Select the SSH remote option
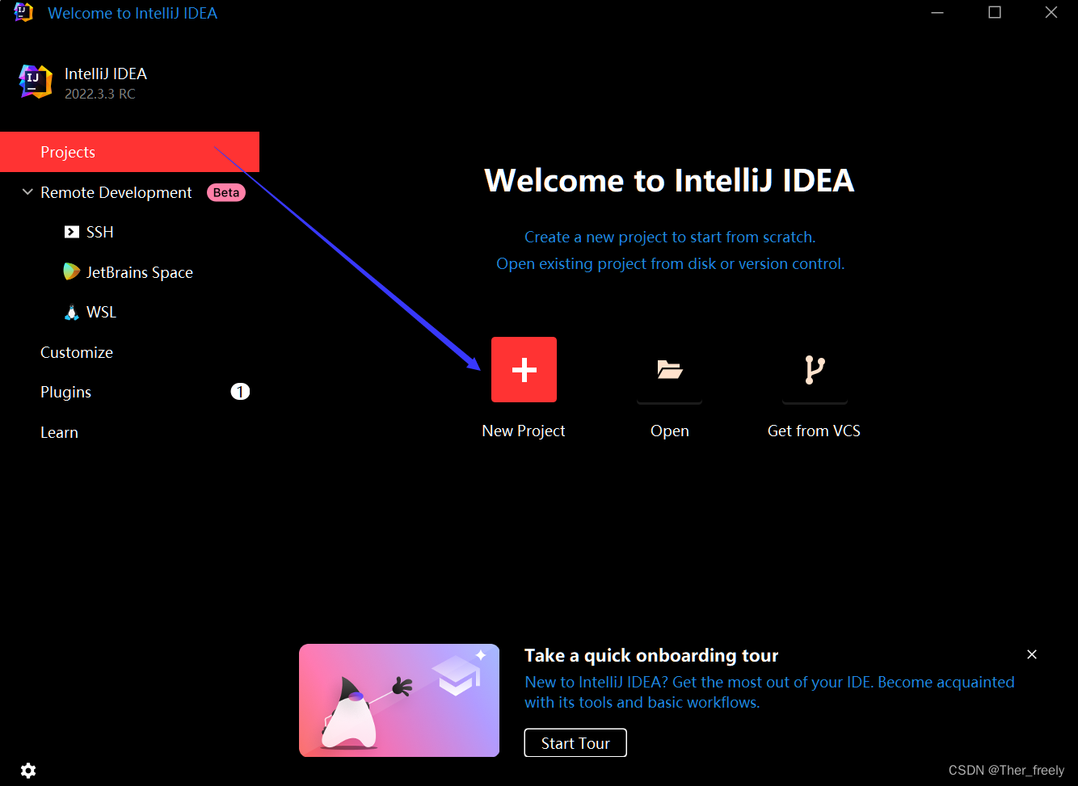The image size is (1078, 786). tap(100, 232)
